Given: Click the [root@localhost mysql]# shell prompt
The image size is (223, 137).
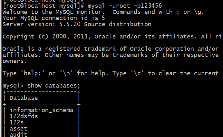Looking at the screenshot, I should (x=44, y=6).
